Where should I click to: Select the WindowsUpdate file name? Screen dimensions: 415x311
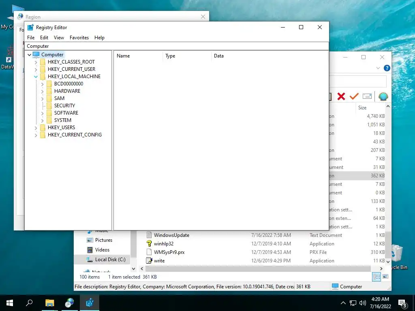pos(171,235)
